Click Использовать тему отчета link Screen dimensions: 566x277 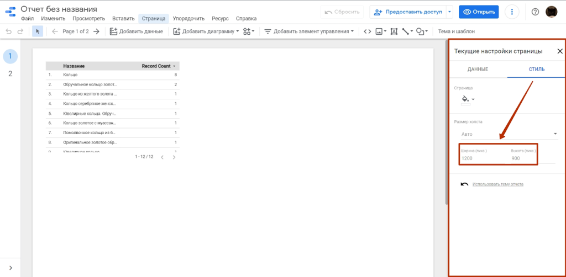(x=497, y=184)
